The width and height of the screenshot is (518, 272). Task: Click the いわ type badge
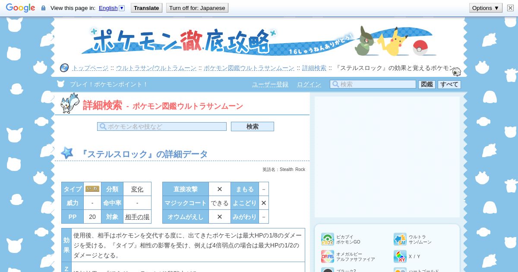tap(92, 189)
